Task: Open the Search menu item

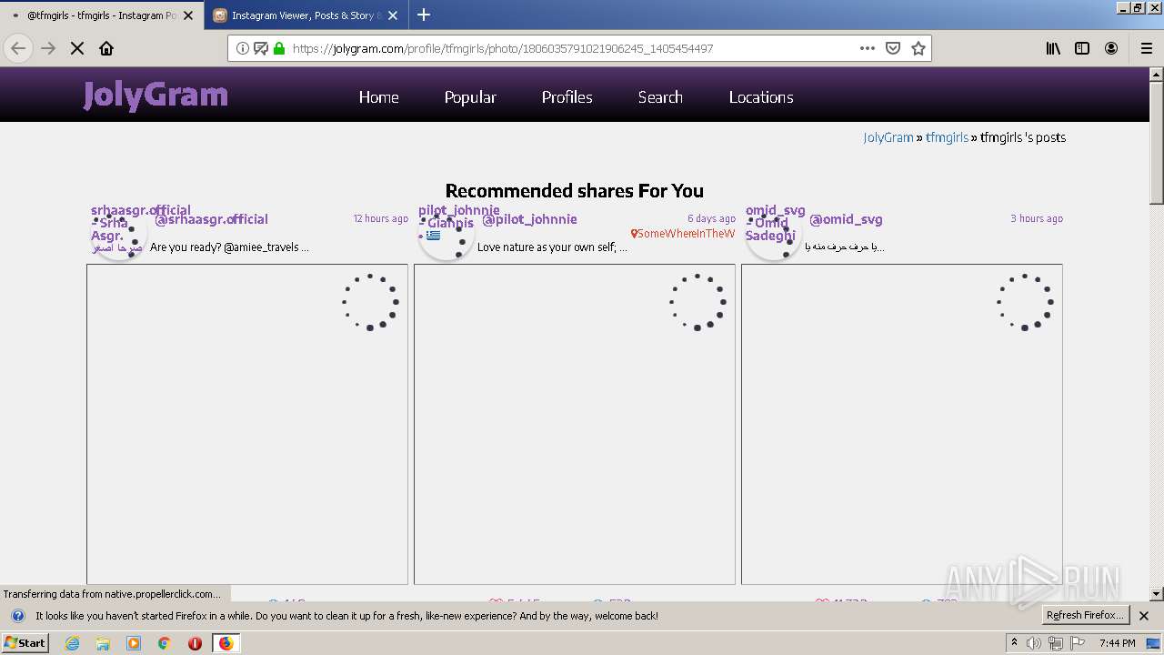Action: [660, 97]
